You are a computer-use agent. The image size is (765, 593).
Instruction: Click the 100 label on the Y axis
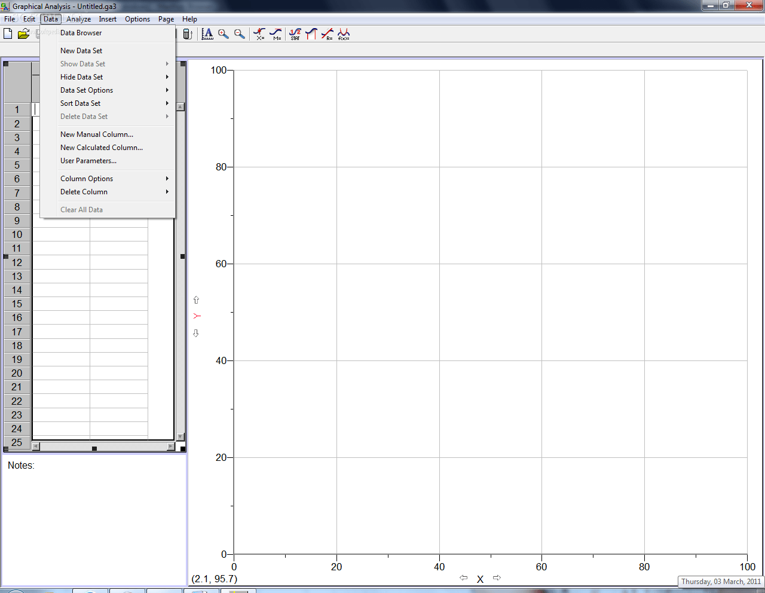point(219,70)
